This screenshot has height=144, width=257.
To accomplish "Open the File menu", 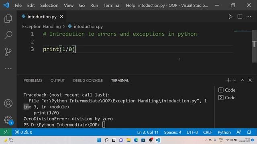I will [18, 5].
